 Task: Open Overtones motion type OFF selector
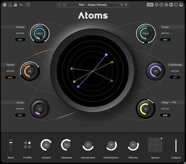pos(175,78)
